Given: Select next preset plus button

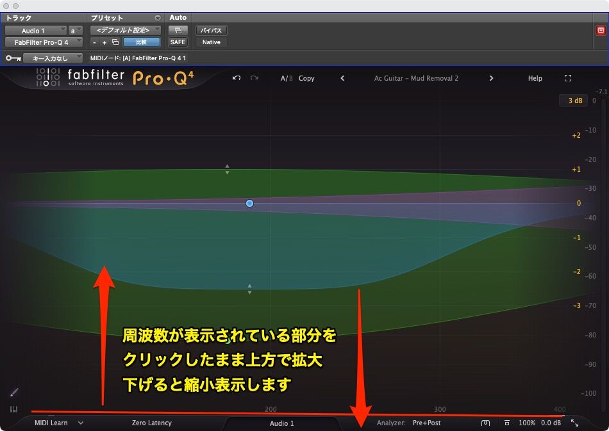Looking at the screenshot, I should click(x=104, y=42).
